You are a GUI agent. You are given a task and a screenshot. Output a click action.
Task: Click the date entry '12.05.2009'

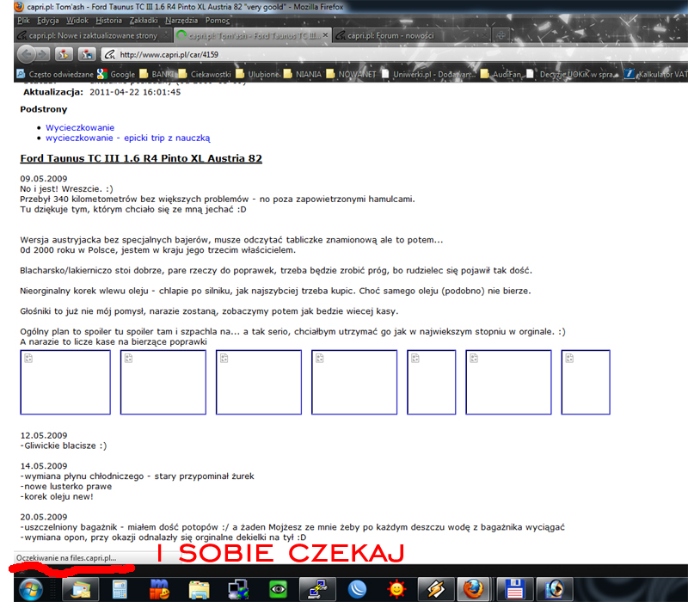(44, 435)
